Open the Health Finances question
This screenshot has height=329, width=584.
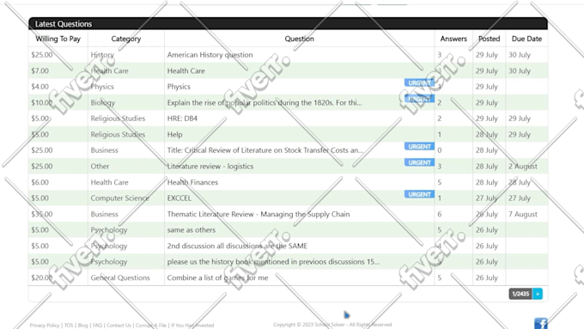pos(192,182)
